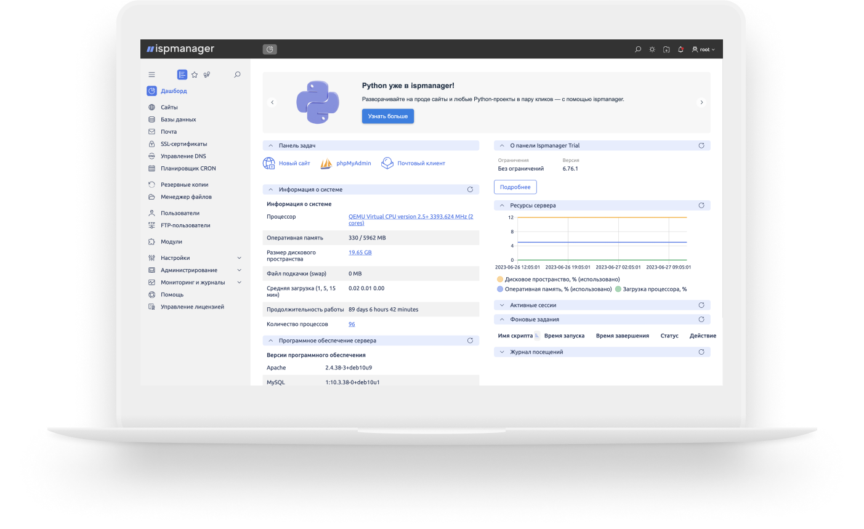Open the root user dropdown menu
864x529 pixels.
703,49
